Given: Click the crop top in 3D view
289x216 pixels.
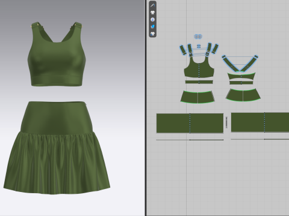Looking at the screenshot, I should point(57,60).
